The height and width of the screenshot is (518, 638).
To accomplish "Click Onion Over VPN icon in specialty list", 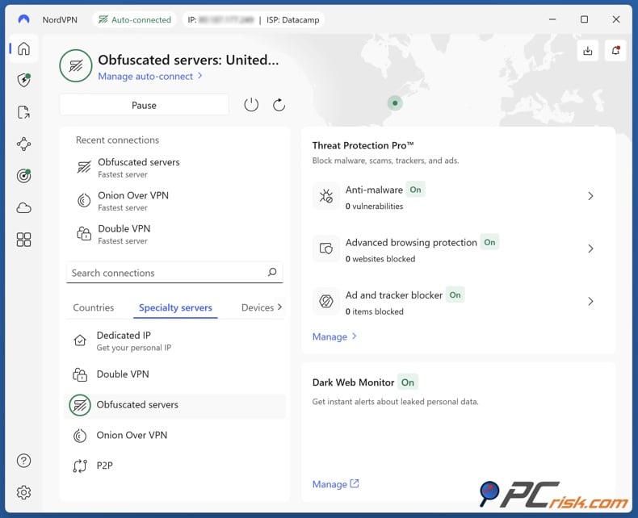I will tap(80, 436).
